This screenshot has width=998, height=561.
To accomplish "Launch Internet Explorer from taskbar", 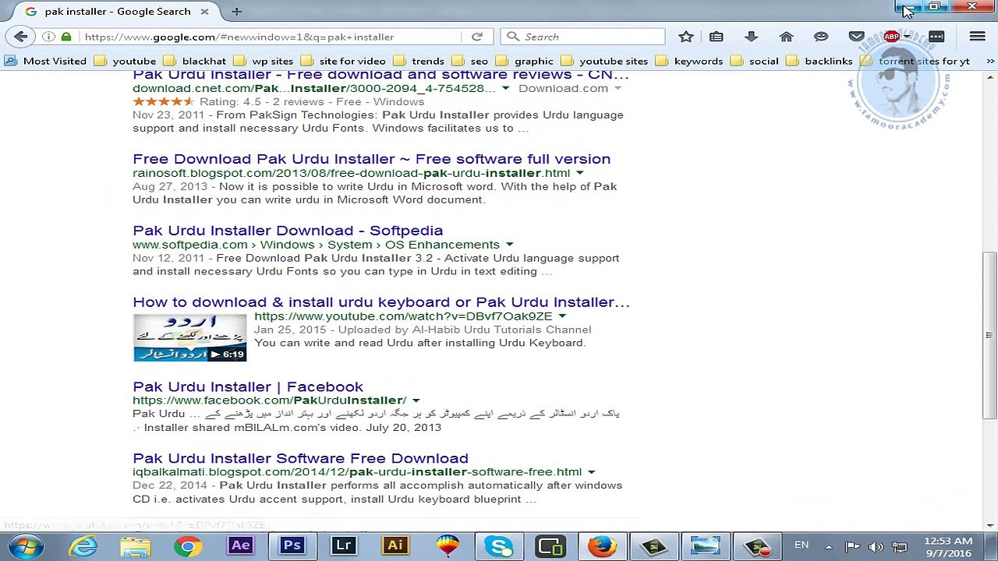I will (x=83, y=546).
